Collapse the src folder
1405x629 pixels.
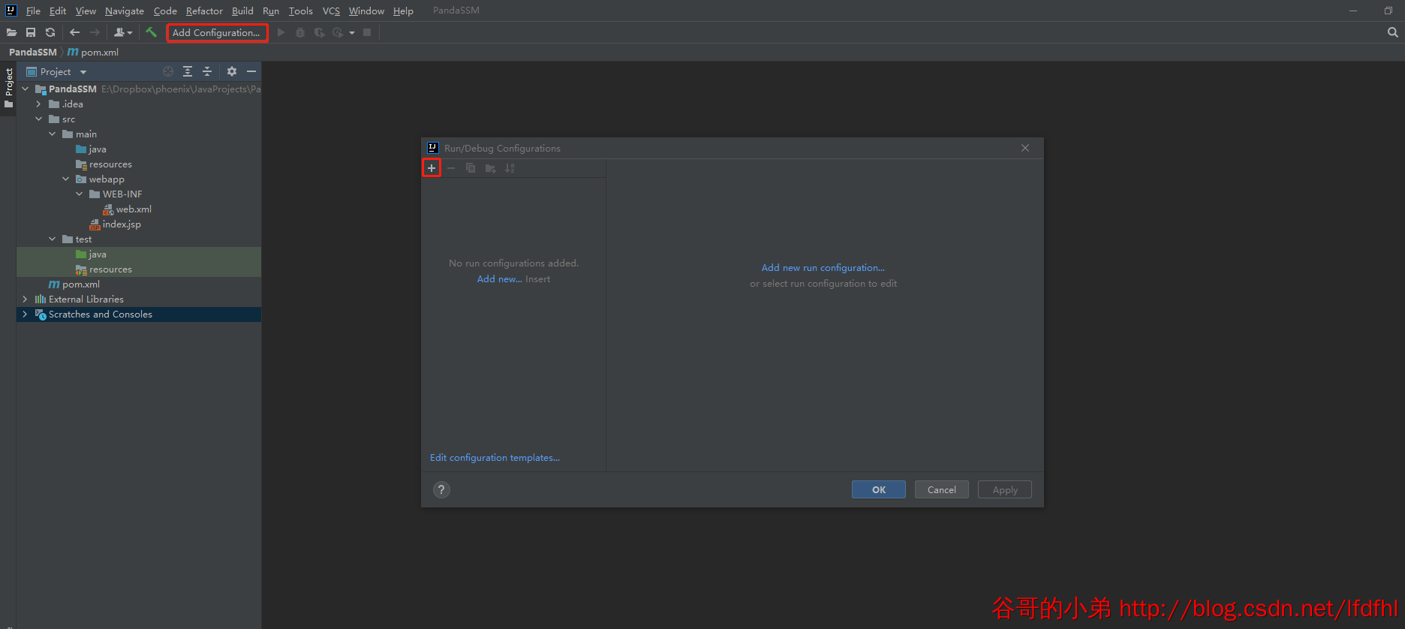pyautogui.click(x=39, y=119)
